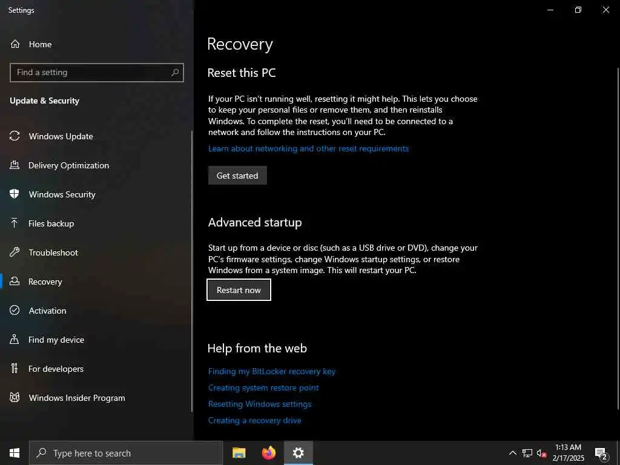
Task: Open Resetting Windows settings link
Action: 260,404
